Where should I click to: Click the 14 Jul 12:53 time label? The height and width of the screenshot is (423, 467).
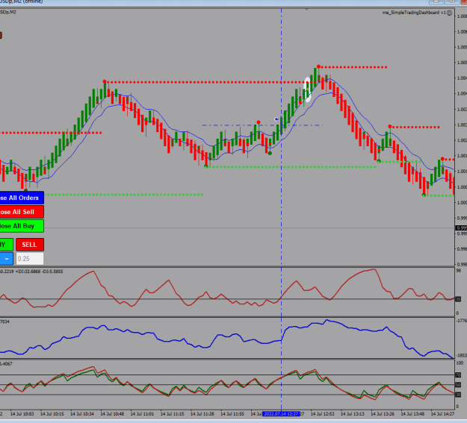[323, 414]
